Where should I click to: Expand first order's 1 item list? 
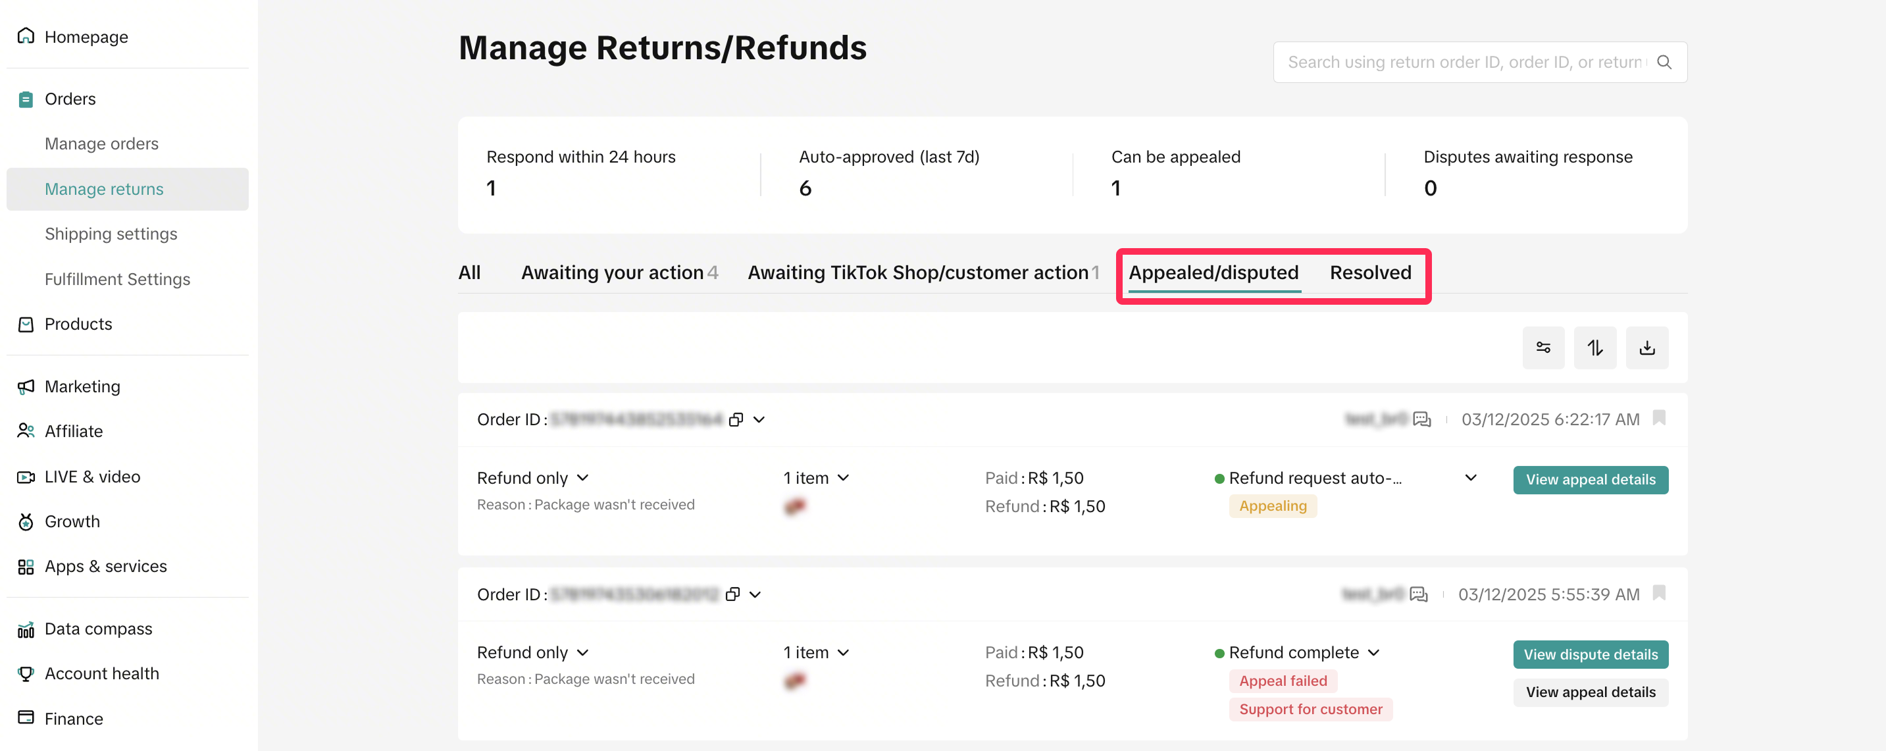[844, 478]
